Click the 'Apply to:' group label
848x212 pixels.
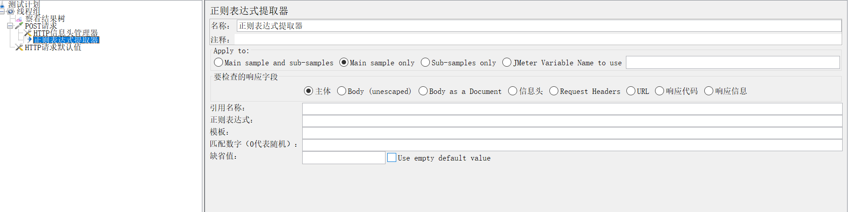231,51
